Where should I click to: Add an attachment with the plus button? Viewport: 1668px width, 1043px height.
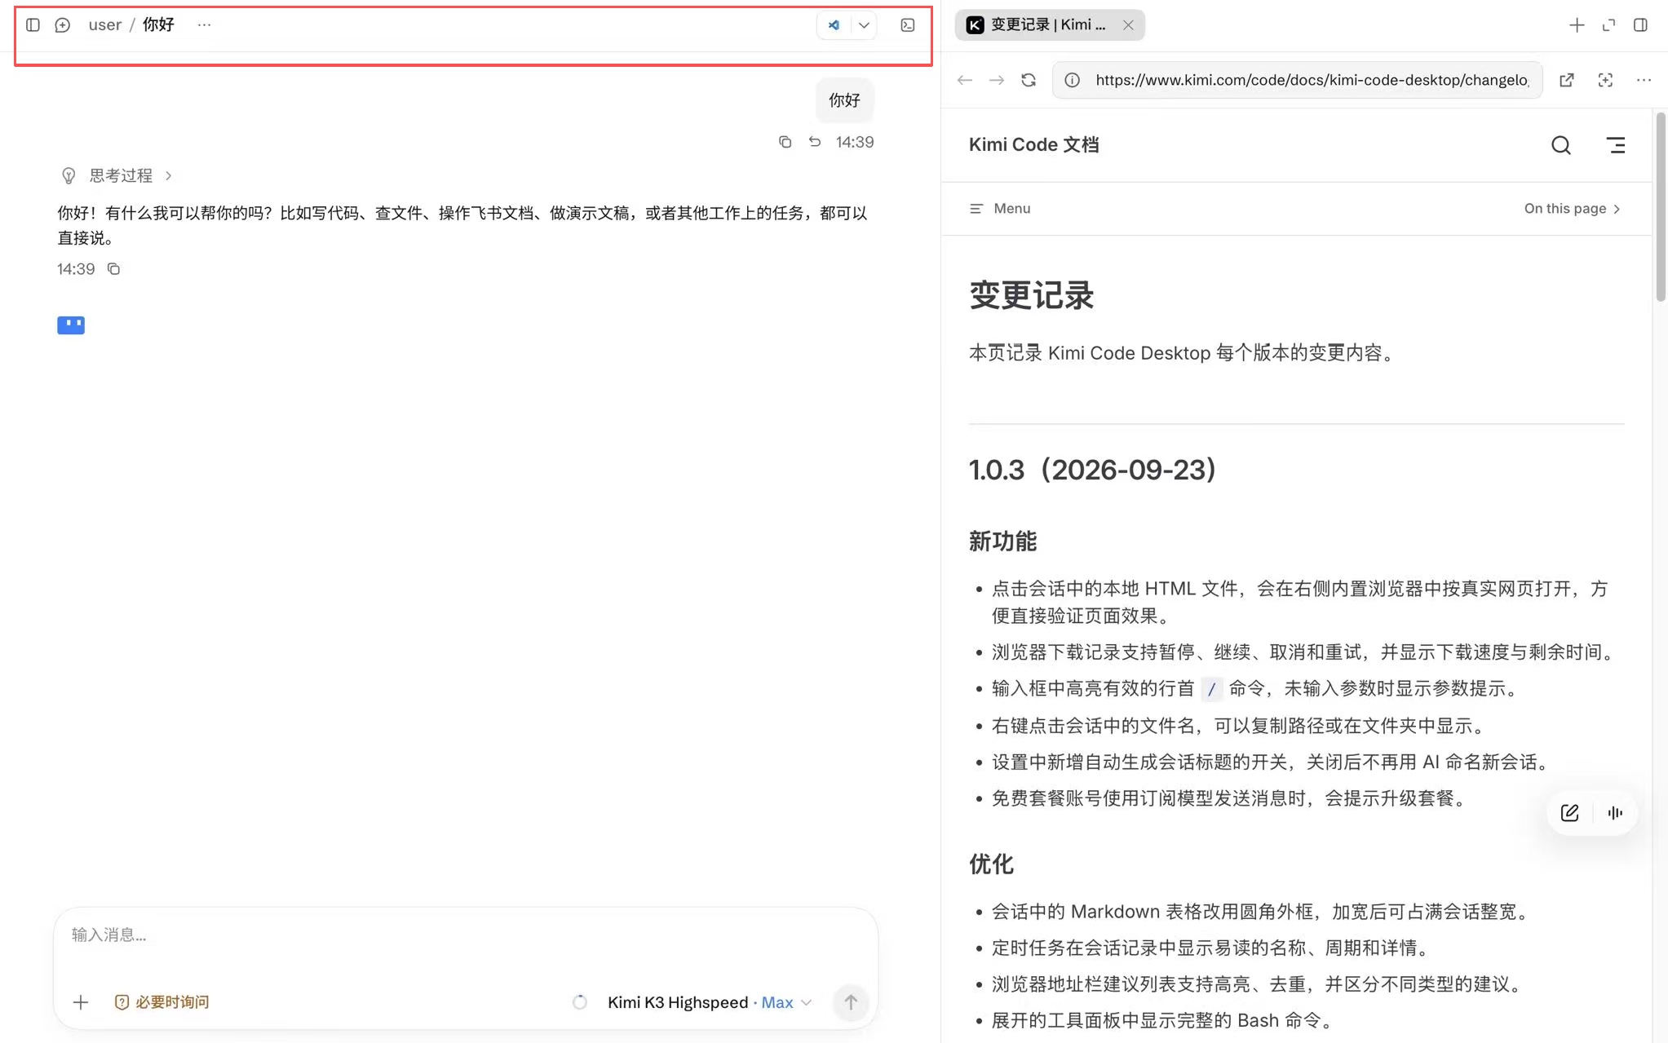(81, 1002)
